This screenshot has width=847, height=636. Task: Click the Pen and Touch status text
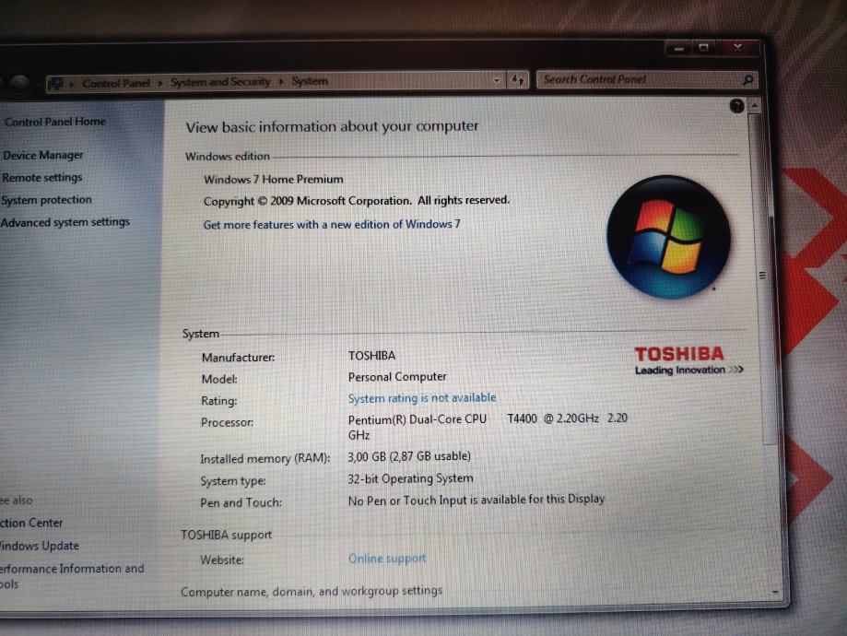coord(476,500)
